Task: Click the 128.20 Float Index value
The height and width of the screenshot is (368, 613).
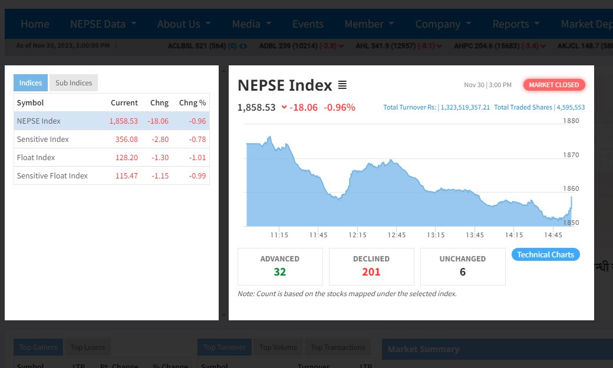Action: [126, 157]
